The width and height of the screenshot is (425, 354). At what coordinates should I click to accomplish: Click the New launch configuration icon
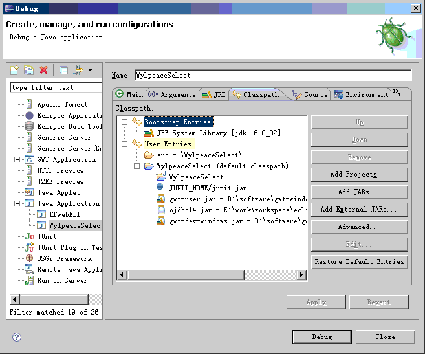pos(14,71)
